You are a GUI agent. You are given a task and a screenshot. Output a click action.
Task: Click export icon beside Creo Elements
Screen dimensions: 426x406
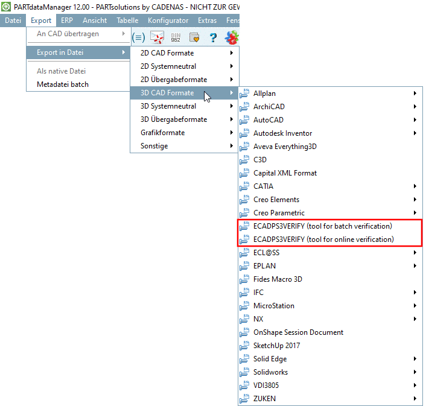tap(244, 200)
